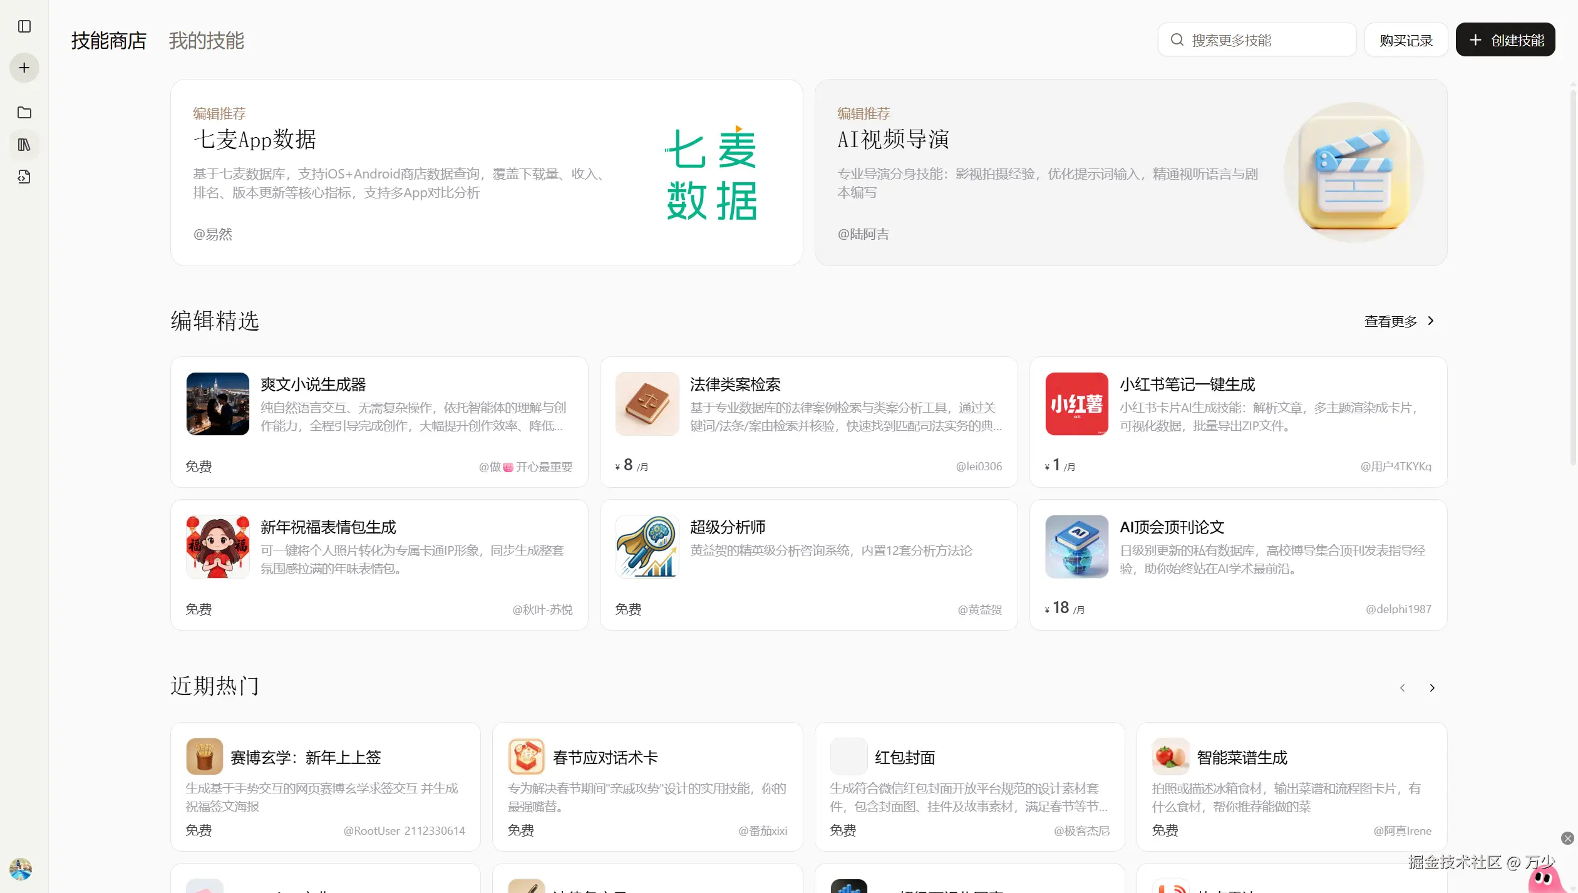Image resolution: width=1578 pixels, height=893 pixels.
Task: Click the plus new-chat sidebar icon
Action: click(x=24, y=68)
